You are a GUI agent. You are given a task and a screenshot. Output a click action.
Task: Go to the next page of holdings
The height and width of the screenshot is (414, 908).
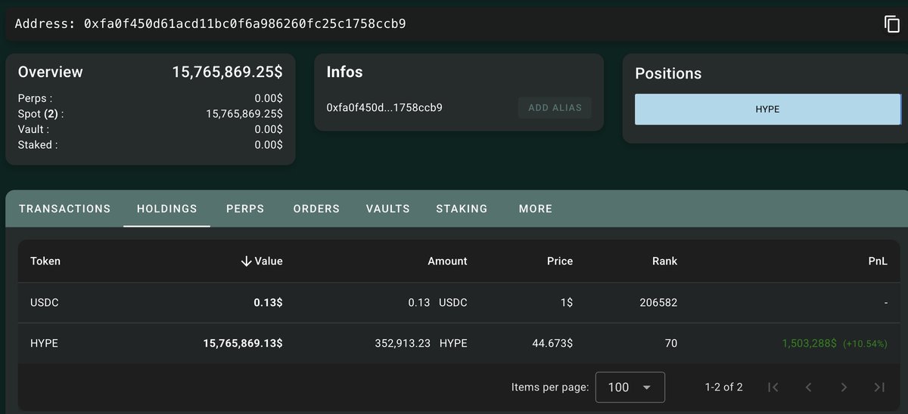coord(844,387)
